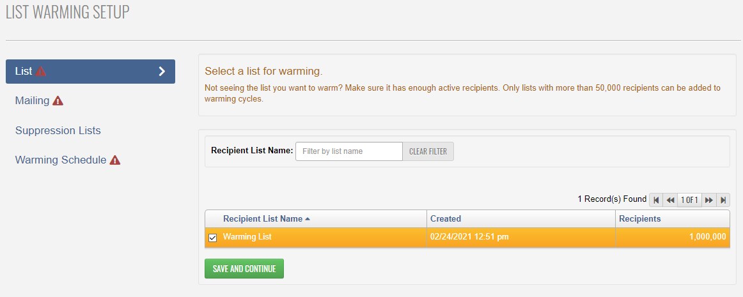Sort the table by Recipients column
Viewport: 743px width, 297px height.
tap(639, 219)
